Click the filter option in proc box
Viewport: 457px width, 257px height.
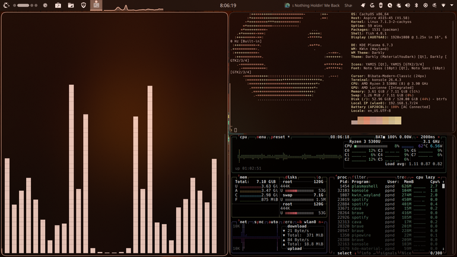359,177
